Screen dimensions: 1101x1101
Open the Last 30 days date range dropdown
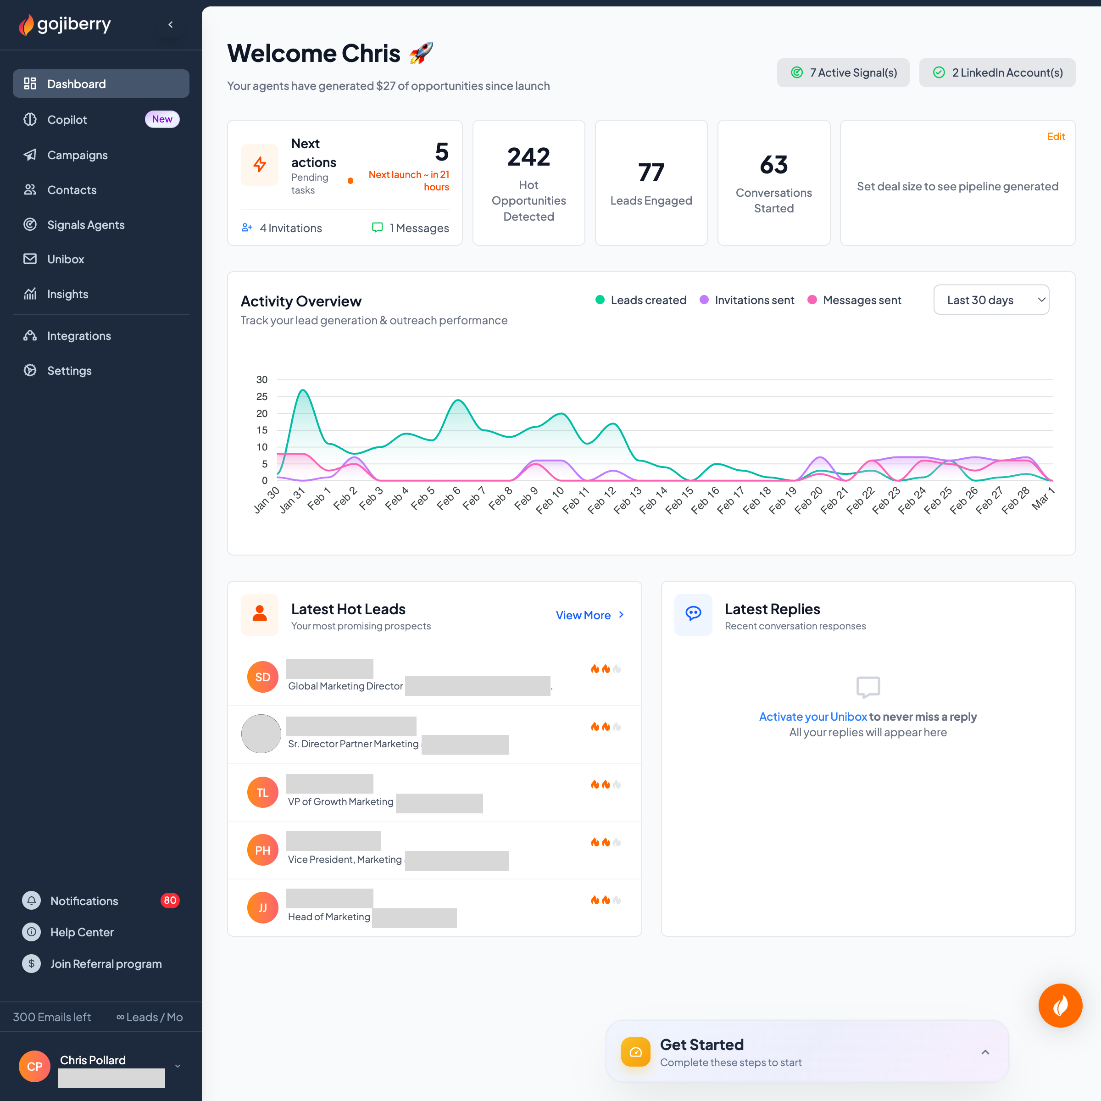point(991,300)
